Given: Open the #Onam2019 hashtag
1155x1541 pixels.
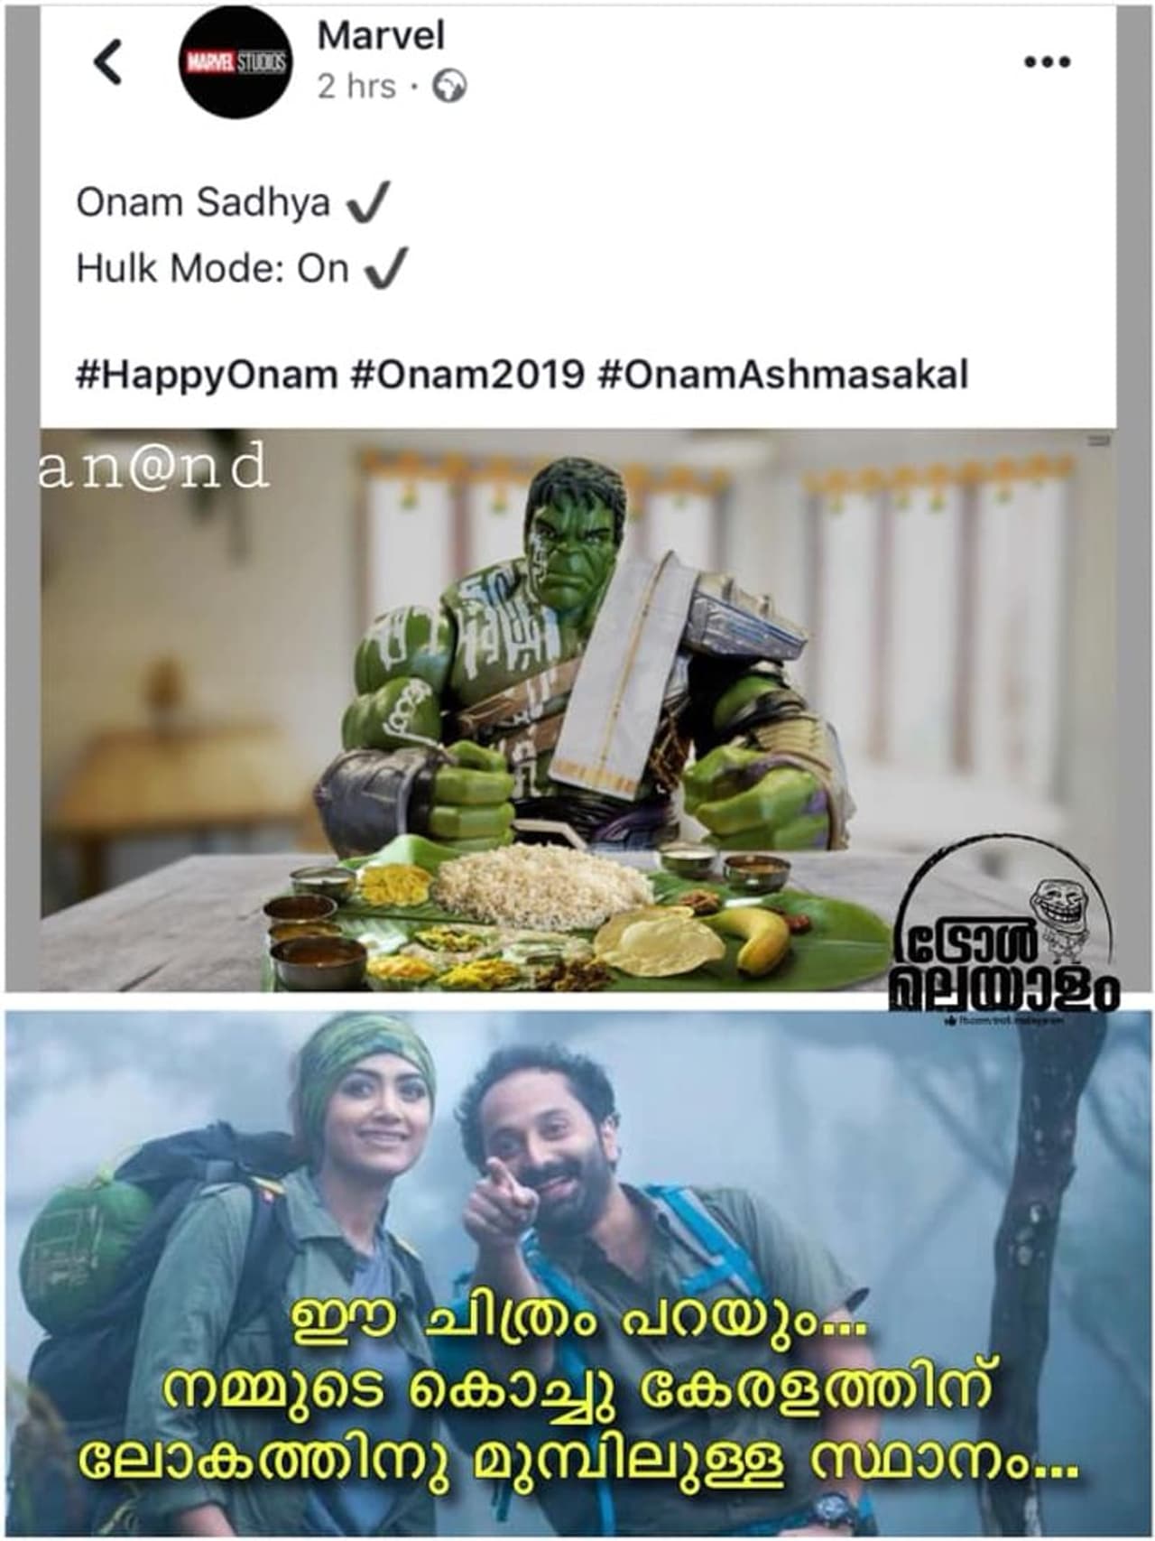Looking at the screenshot, I should (467, 374).
